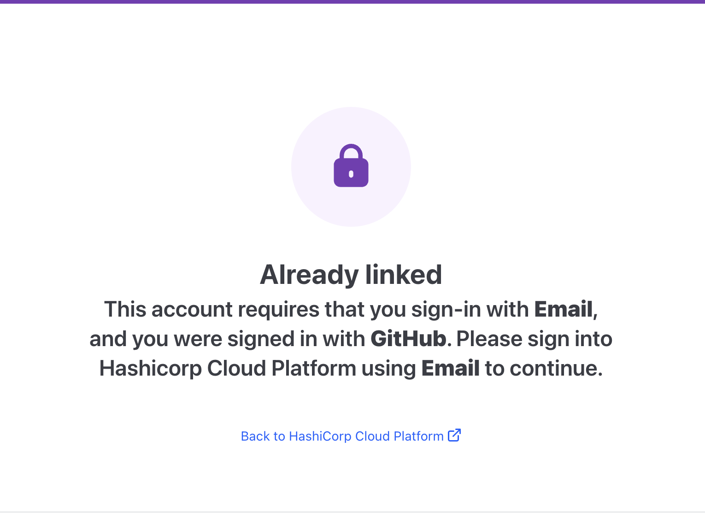Open the Back to HashiCorp Cloud Platform link
The height and width of the screenshot is (530, 705).
pyautogui.click(x=342, y=436)
